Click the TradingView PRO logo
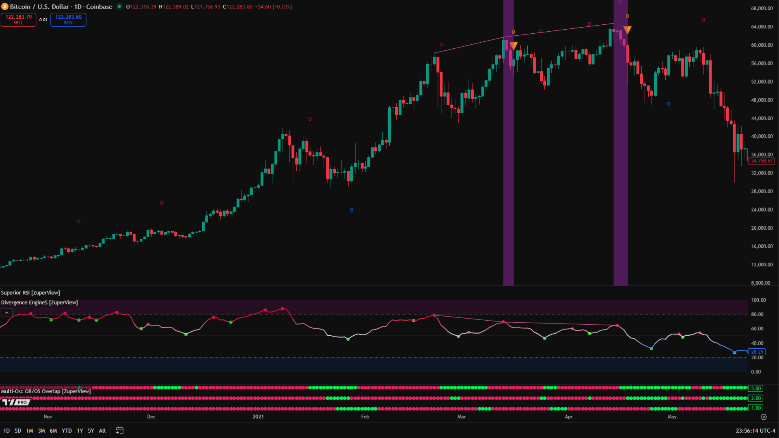Screen dimensions: 779x438 [x=16, y=402]
